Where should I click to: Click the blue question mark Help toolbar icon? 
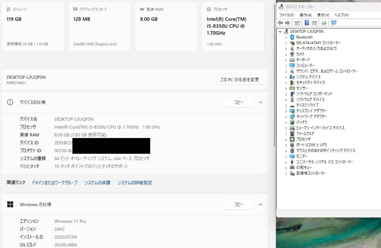tap(307, 23)
